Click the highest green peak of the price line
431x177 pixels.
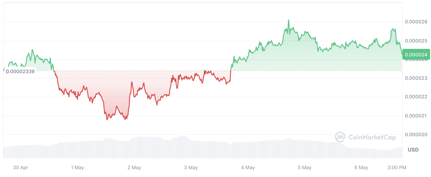pyautogui.click(x=288, y=20)
